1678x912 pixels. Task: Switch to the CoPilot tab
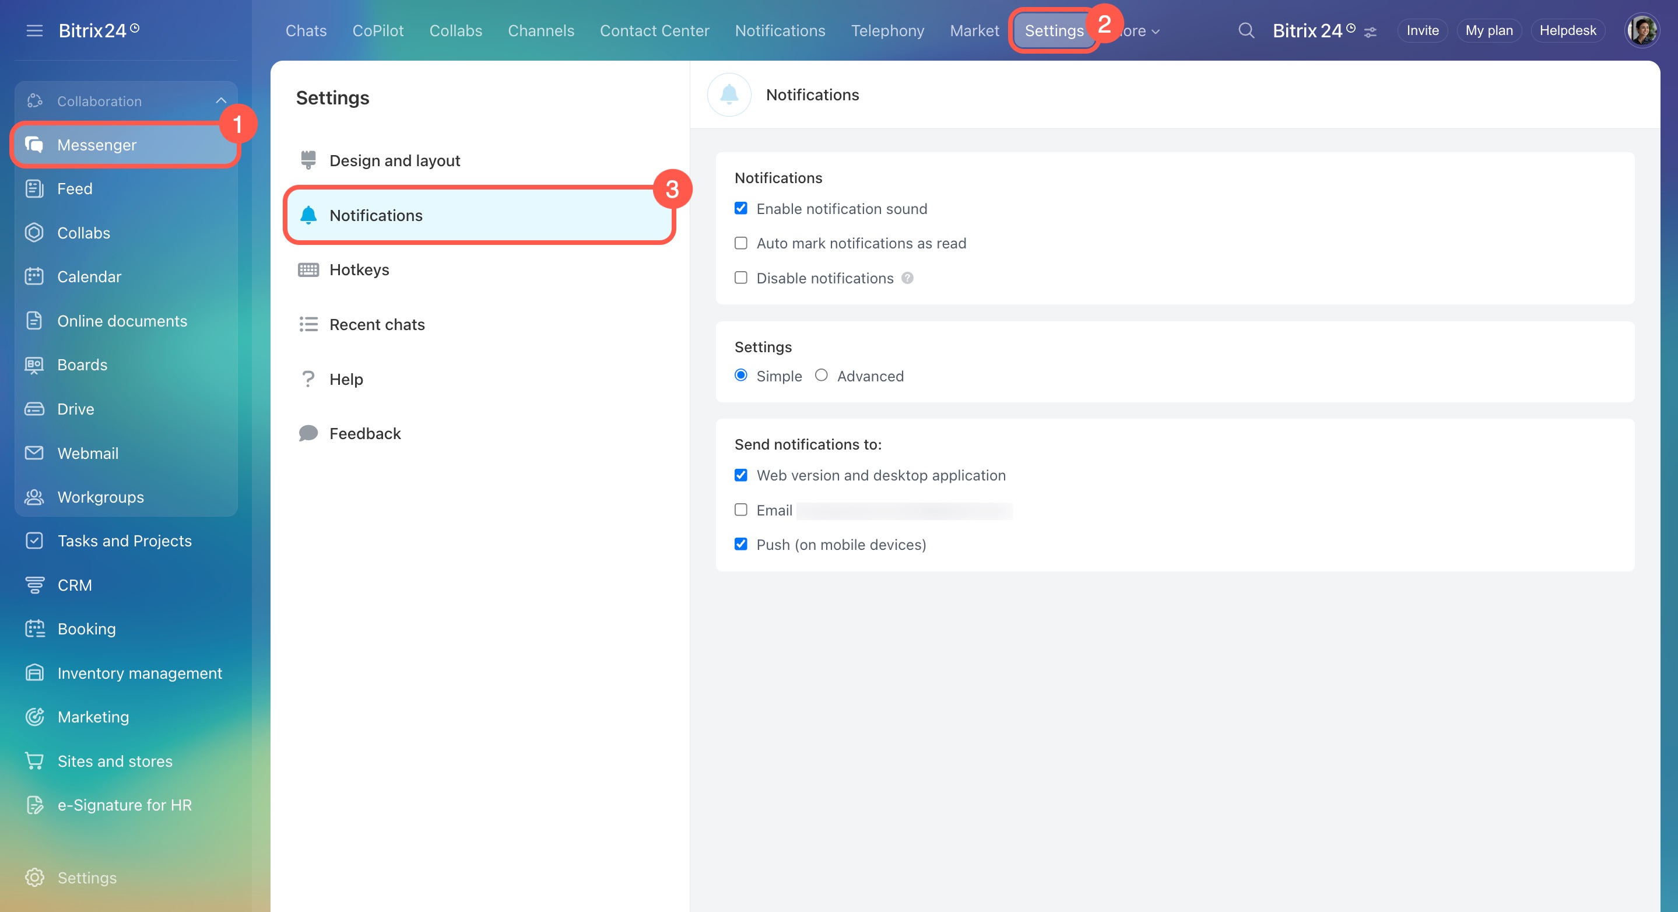click(x=378, y=31)
